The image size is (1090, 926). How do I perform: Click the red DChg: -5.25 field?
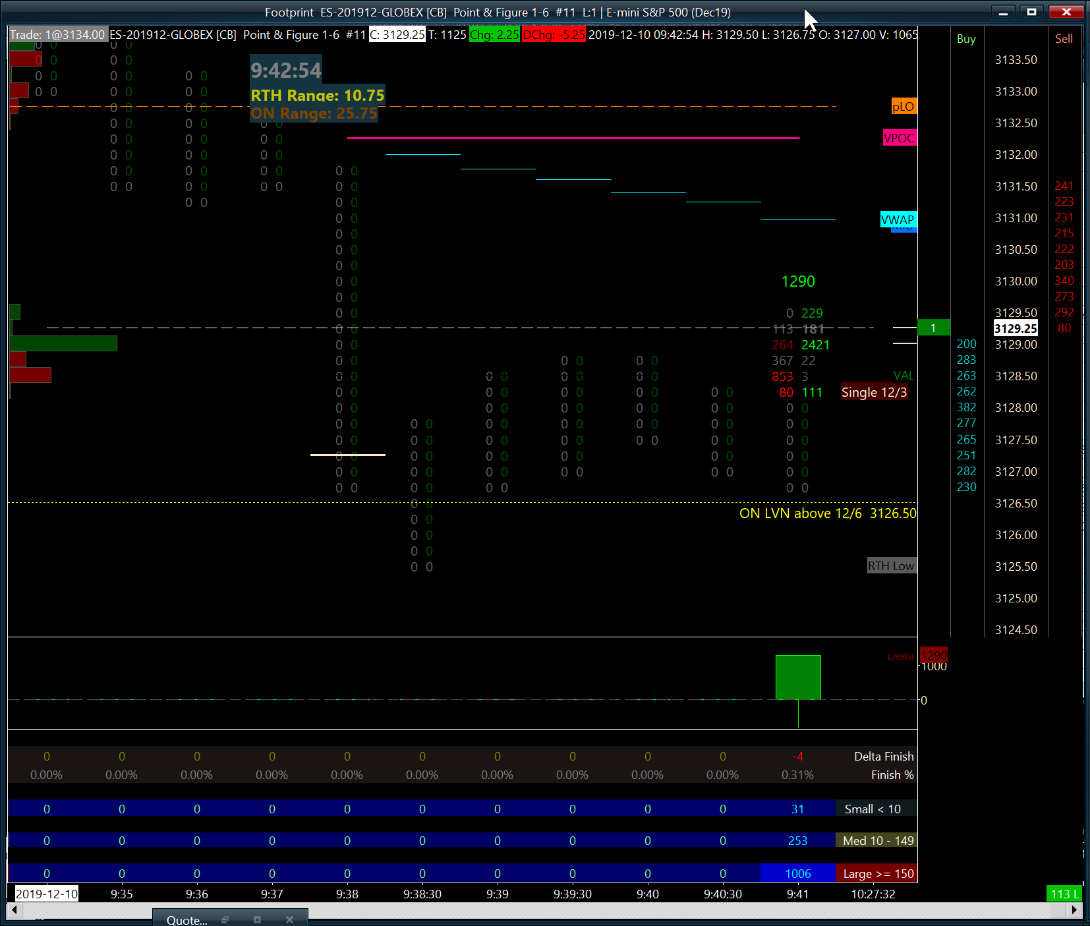click(x=554, y=34)
